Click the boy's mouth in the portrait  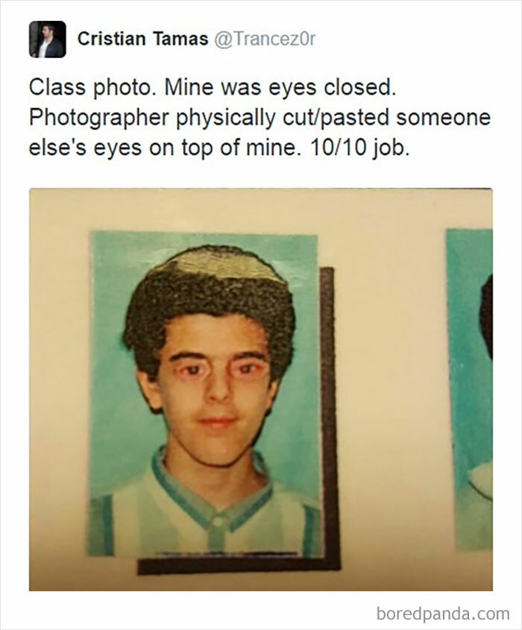coord(217,422)
